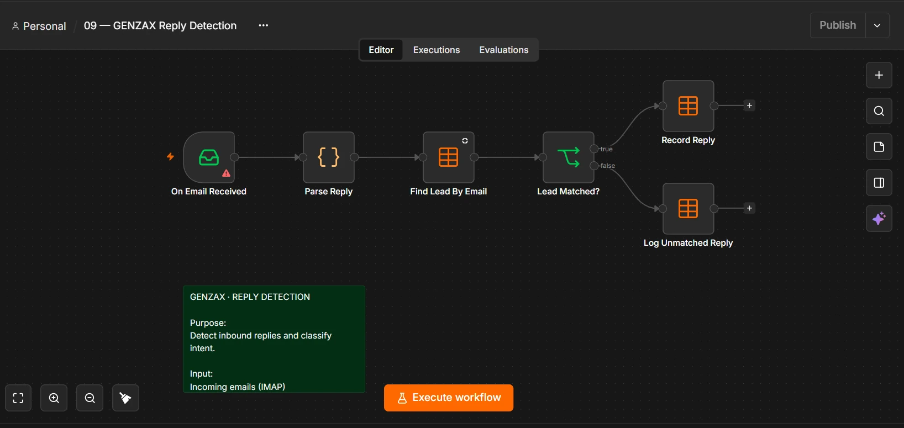Fit workflow to view
904x428 pixels.
pos(18,398)
